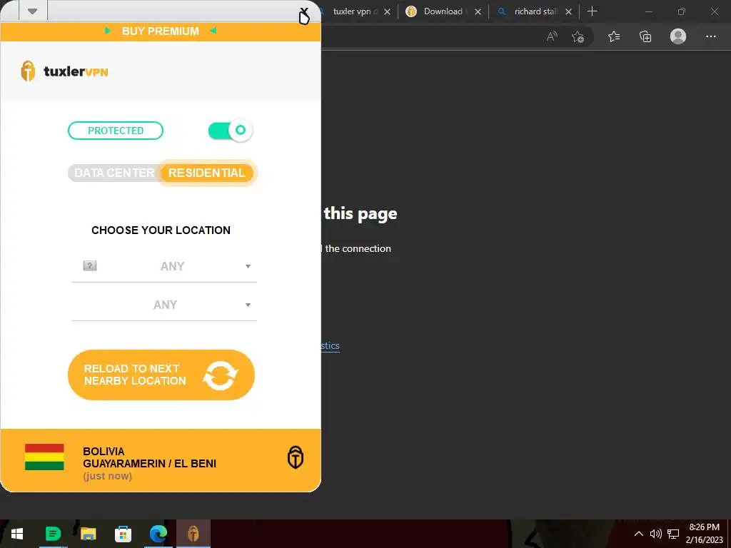Image resolution: width=731 pixels, height=548 pixels.
Task: Click BOLIVIA GUAYARAMERIN / EL BENI text
Action: (x=149, y=457)
